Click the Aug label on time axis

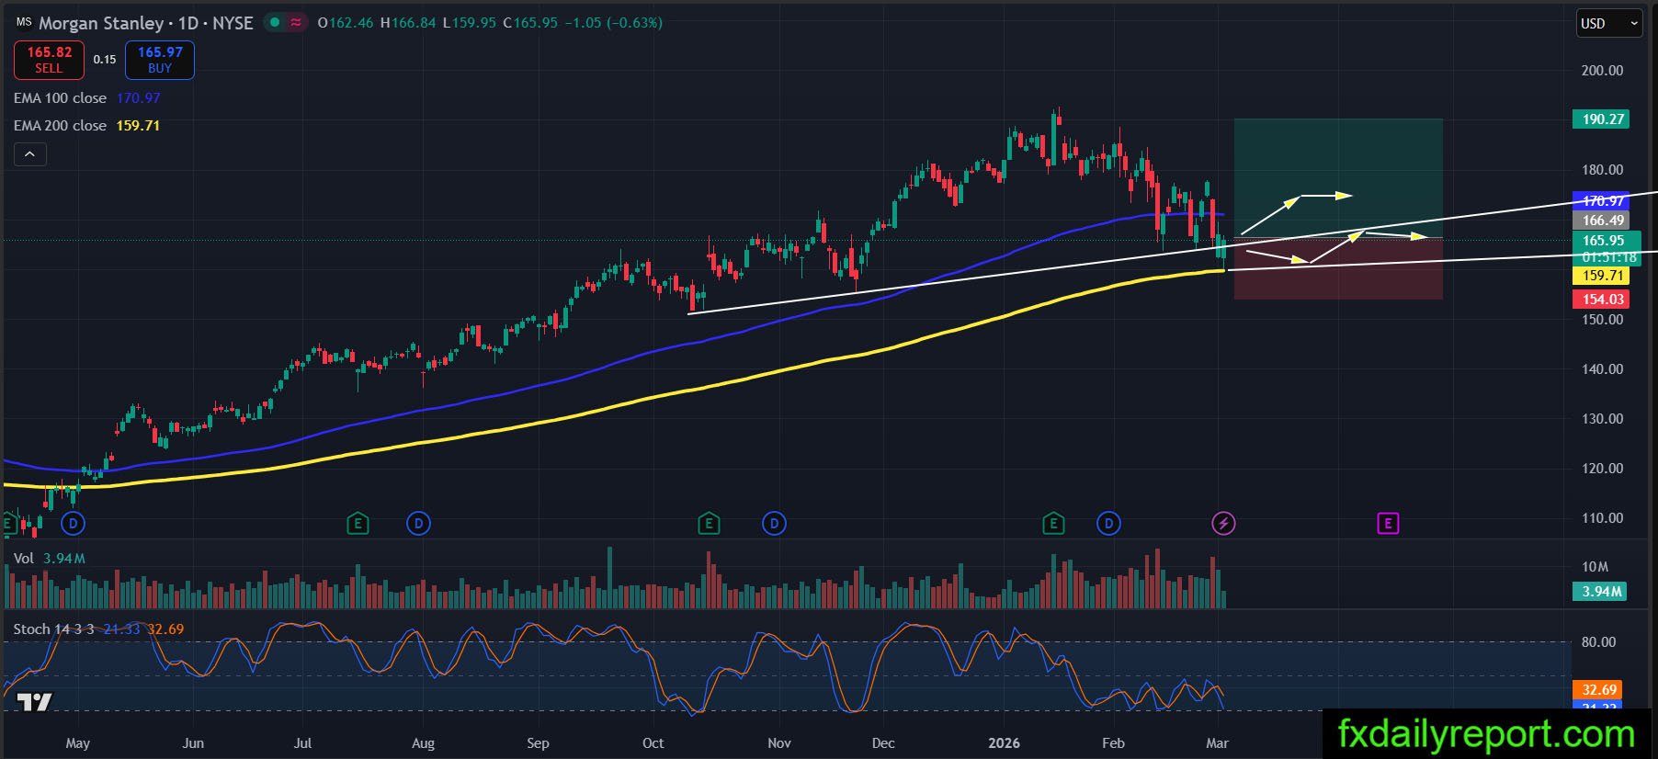point(423,742)
